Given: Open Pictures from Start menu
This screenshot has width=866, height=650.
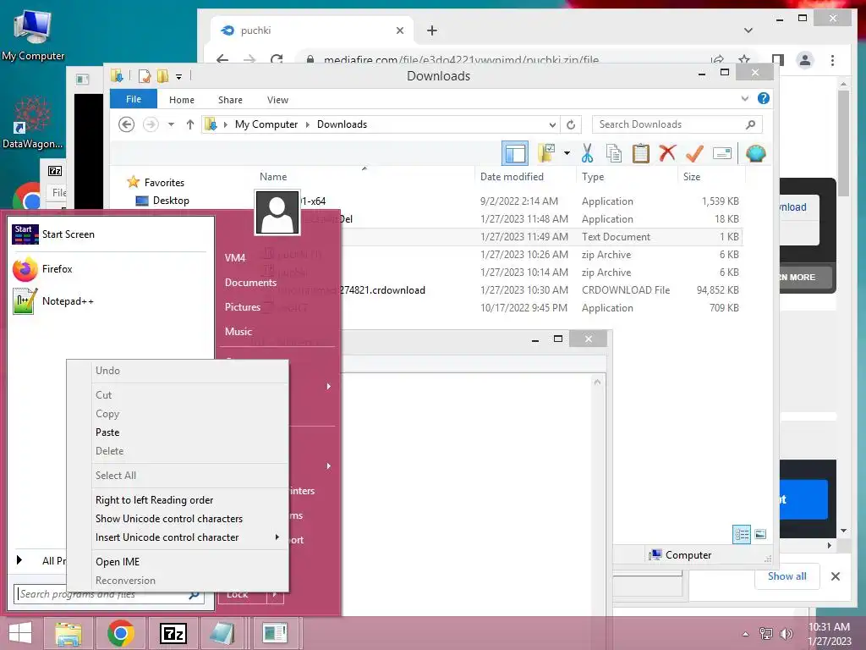Looking at the screenshot, I should click(x=243, y=306).
